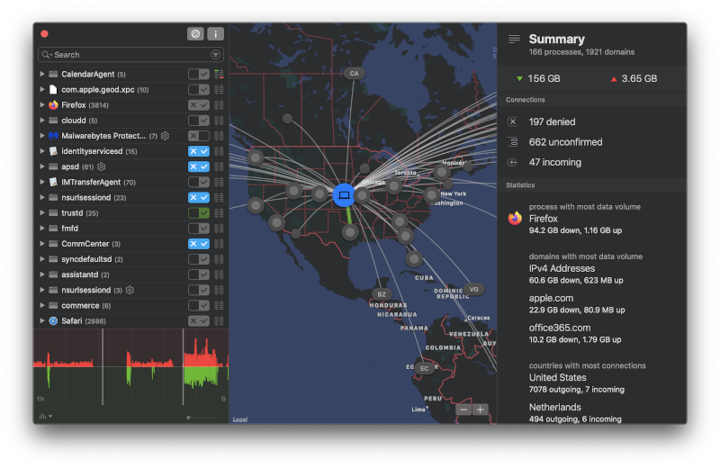Expand the Firefox connections list
The height and width of the screenshot is (468, 720).
(41, 104)
